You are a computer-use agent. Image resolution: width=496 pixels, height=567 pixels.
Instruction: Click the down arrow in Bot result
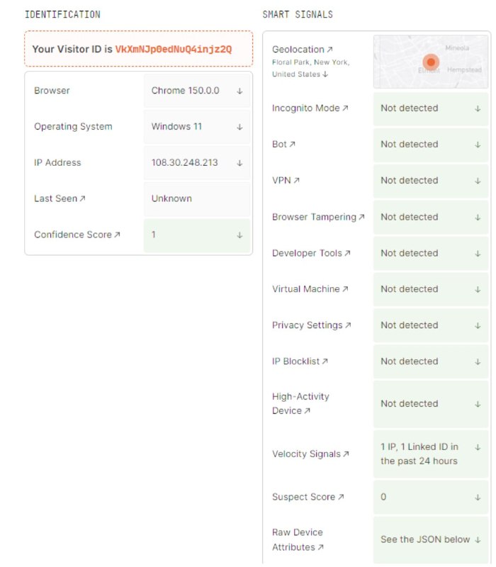coord(478,145)
